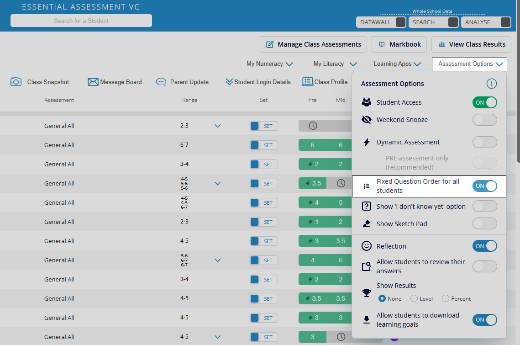520x345 pixels.
Task: Expand the range chevron in the first 2-3 row
Action: pos(218,126)
